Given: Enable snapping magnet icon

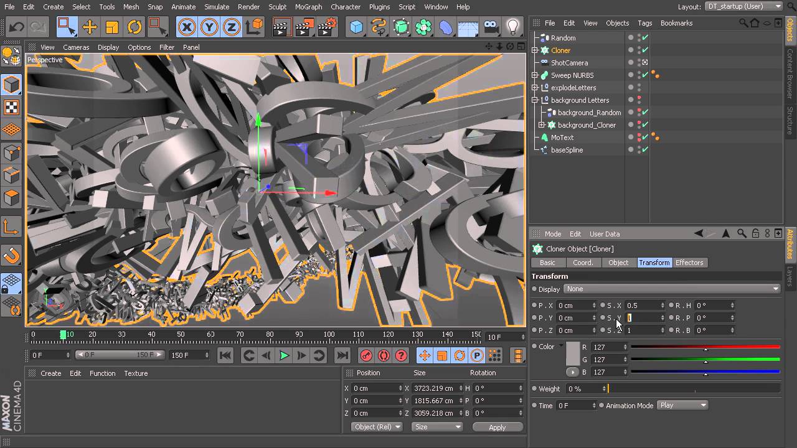Looking at the screenshot, I should coord(11,255).
